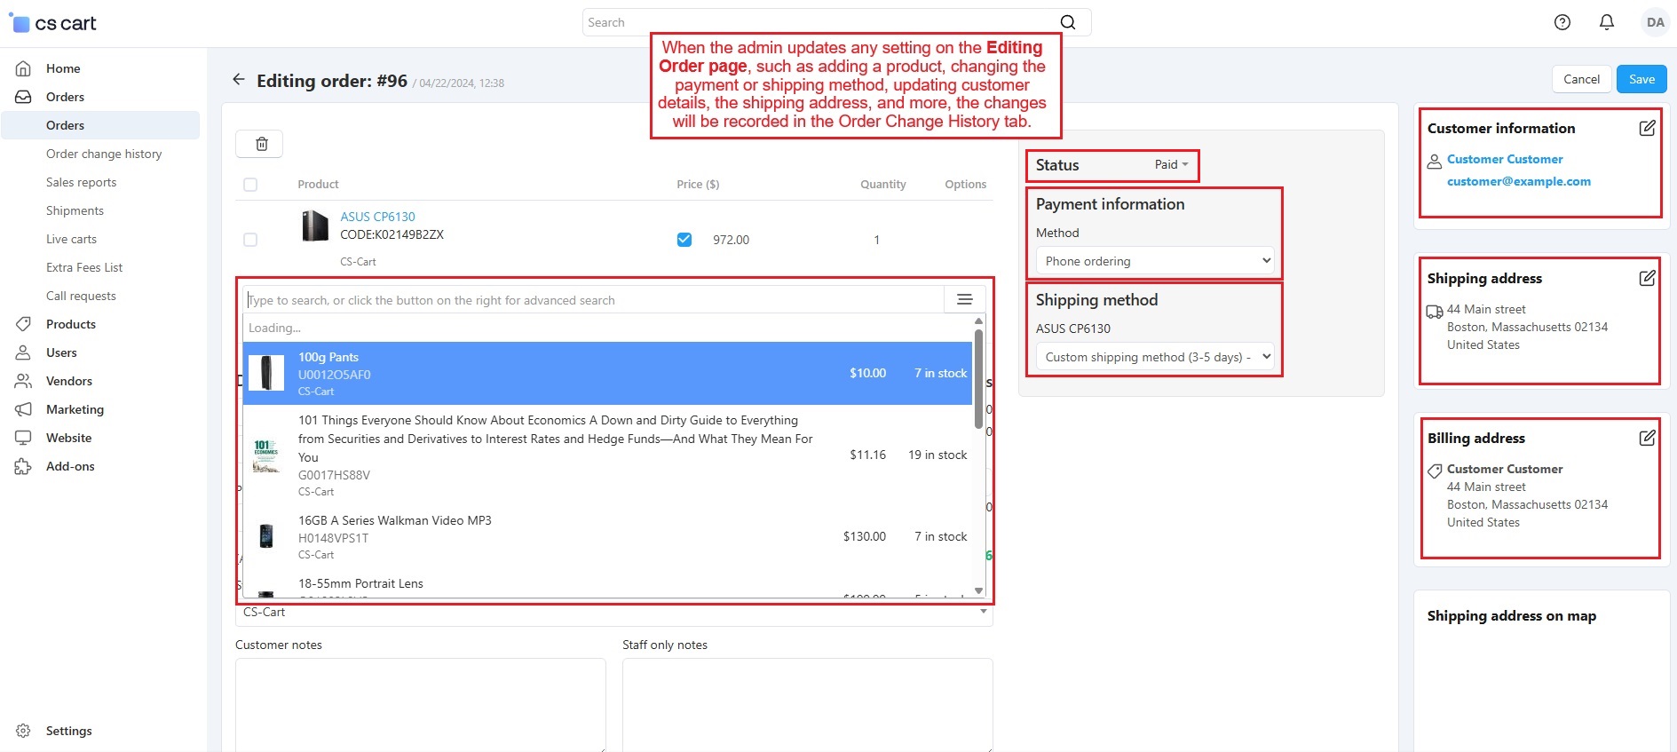The width and height of the screenshot is (1677, 752).
Task: Expand the Phone ordering payment method dropdown
Action: 1154,261
